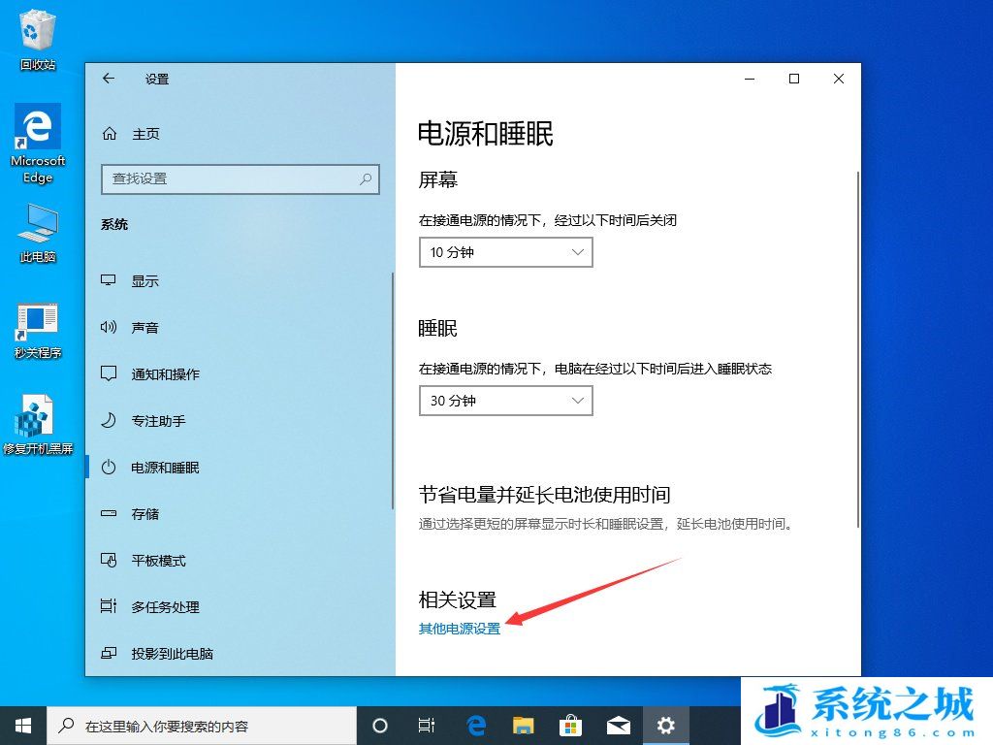Click the 查找设置 search box

(240, 179)
